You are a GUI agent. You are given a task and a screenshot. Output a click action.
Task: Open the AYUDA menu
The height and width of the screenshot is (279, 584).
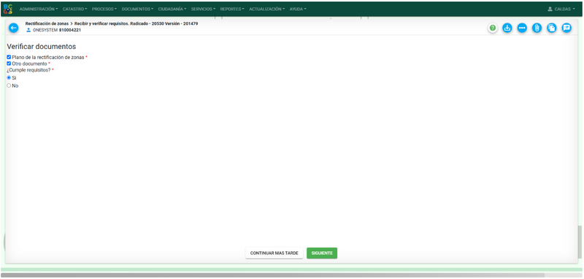[298, 9]
